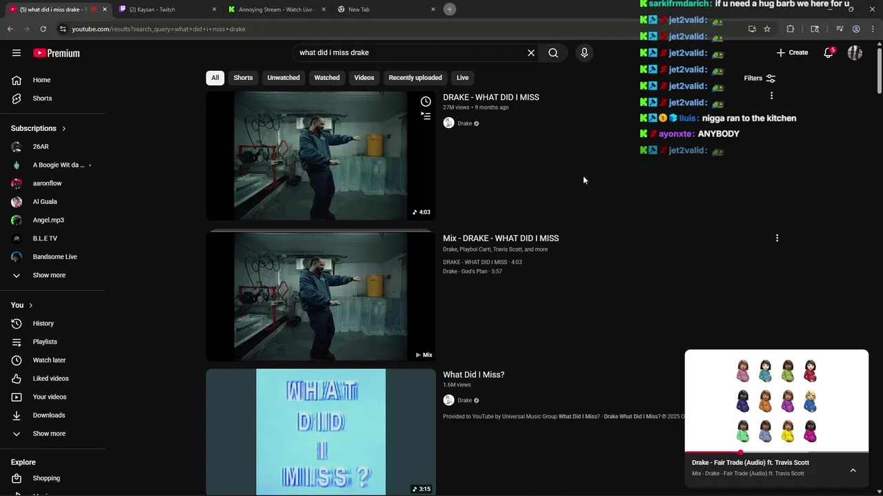883x496 pixels.
Task: Go back in the browser
Action: coord(10,29)
